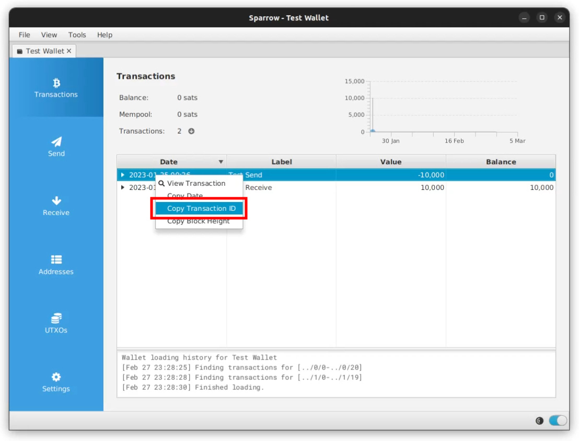Maximize the Sparrow window
579x441 pixels.
point(542,18)
